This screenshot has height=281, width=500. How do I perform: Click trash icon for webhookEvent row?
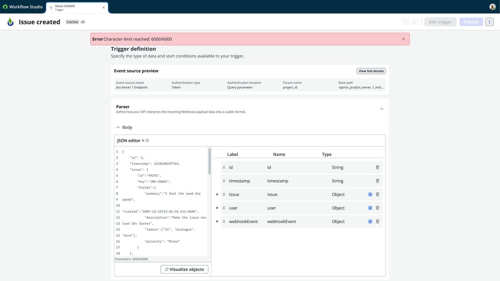tap(377, 221)
